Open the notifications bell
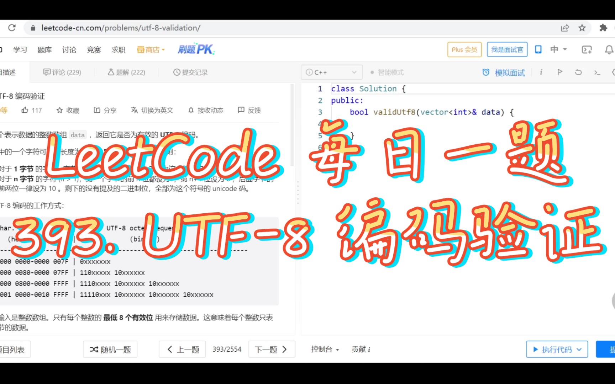Viewport: 615px width, 384px height. click(x=609, y=50)
